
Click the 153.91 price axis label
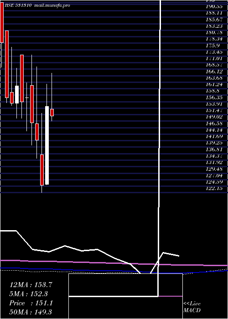pos(214,104)
